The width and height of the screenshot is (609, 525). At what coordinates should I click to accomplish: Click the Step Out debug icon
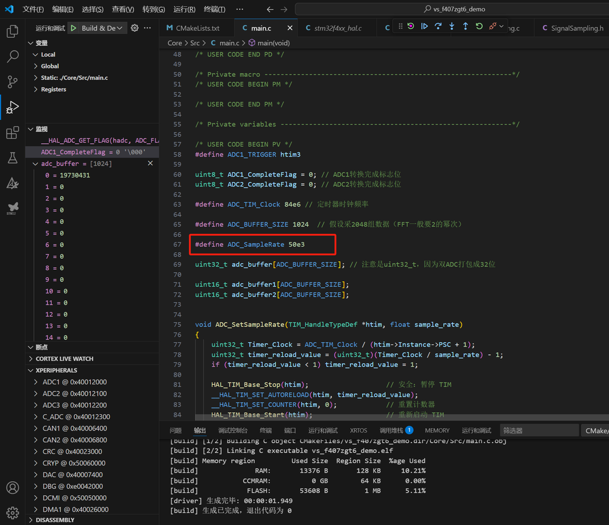(x=465, y=27)
